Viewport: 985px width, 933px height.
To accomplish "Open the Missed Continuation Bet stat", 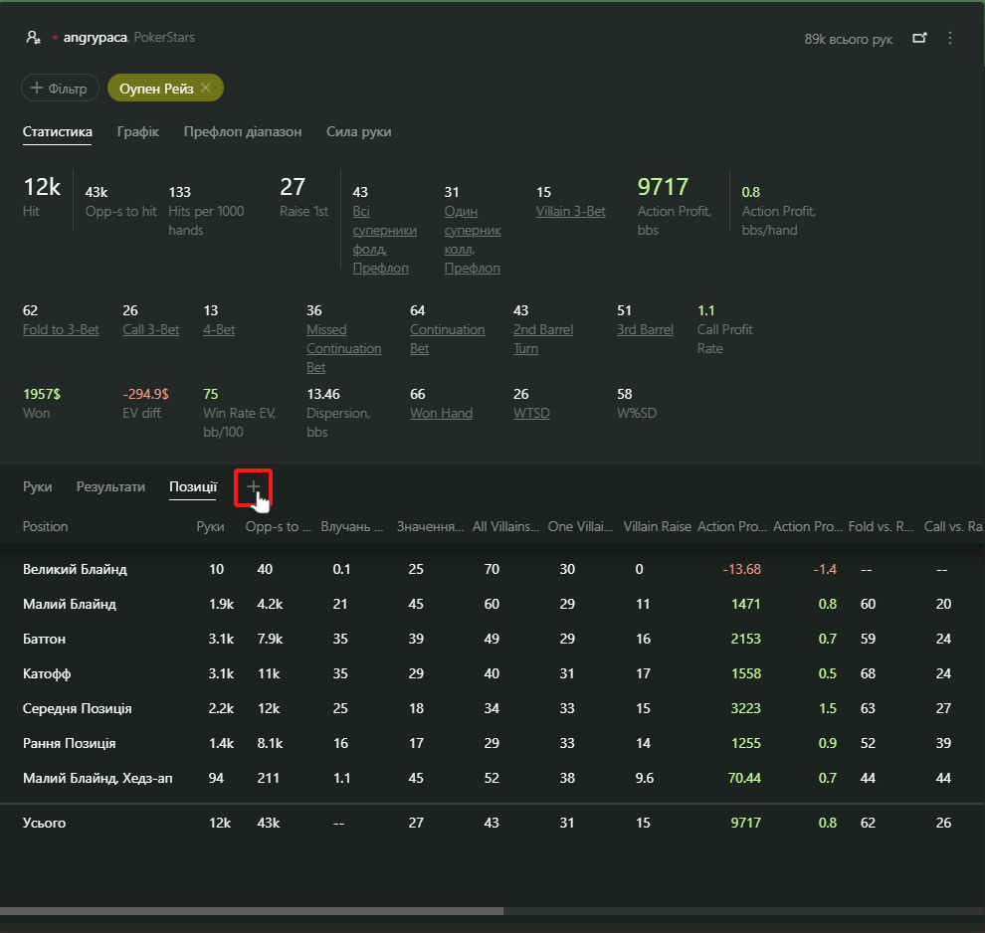I will 343,348.
